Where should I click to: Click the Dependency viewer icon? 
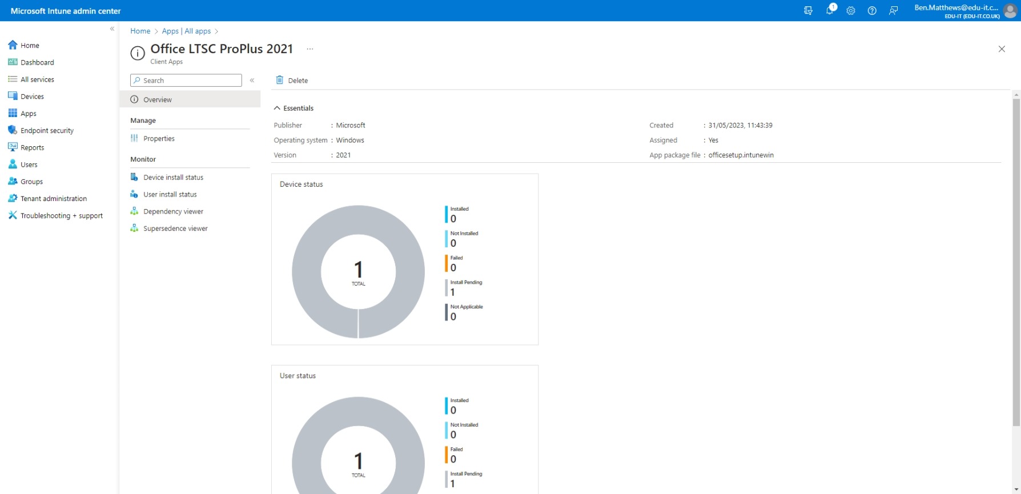pos(134,211)
